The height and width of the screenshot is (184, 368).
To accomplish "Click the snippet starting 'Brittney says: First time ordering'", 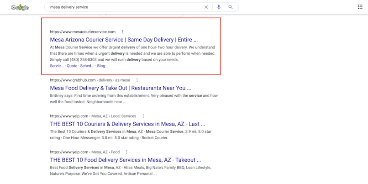I will (134, 99).
